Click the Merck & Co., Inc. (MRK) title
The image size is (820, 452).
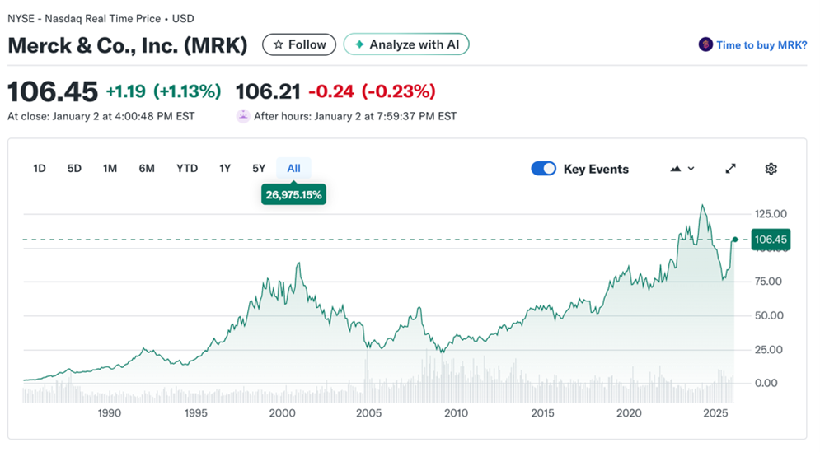click(x=128, y=45)
